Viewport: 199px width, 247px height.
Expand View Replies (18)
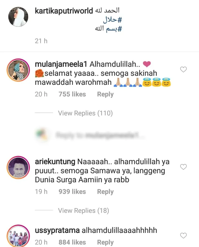click(x=83, y=211)
